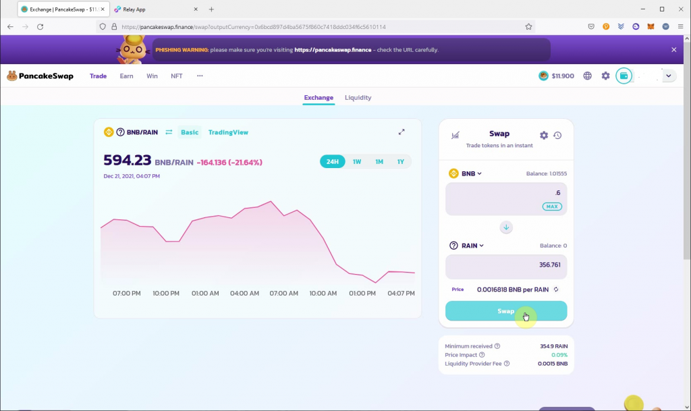Screen dimensions: 691x411
Task: Reload the current page
Action: [40, 27]
